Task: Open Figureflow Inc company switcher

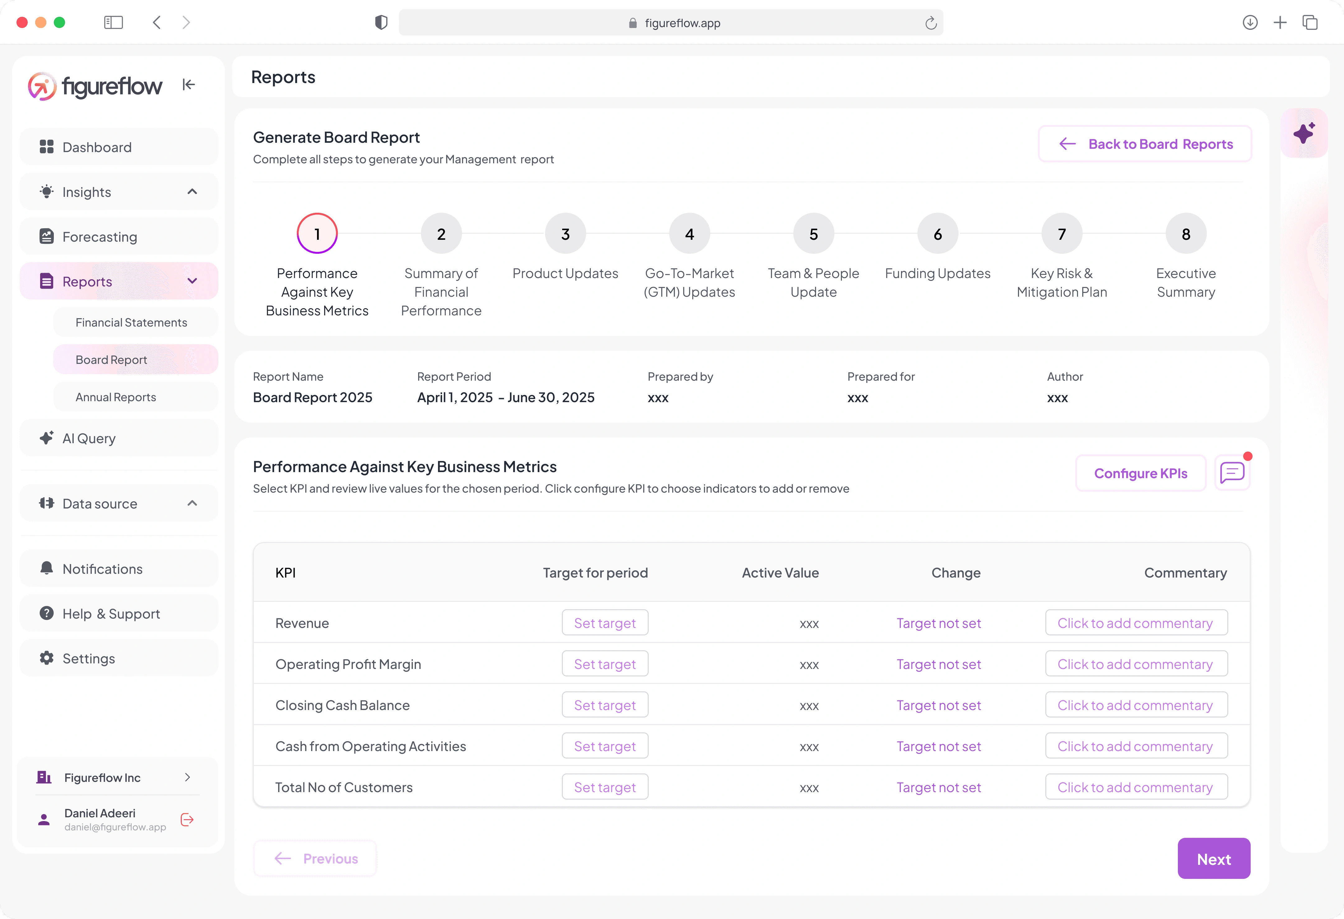Action: 119,777
